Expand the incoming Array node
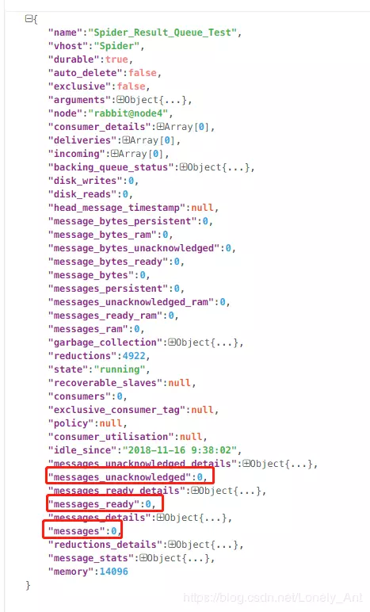 [114, 154]
